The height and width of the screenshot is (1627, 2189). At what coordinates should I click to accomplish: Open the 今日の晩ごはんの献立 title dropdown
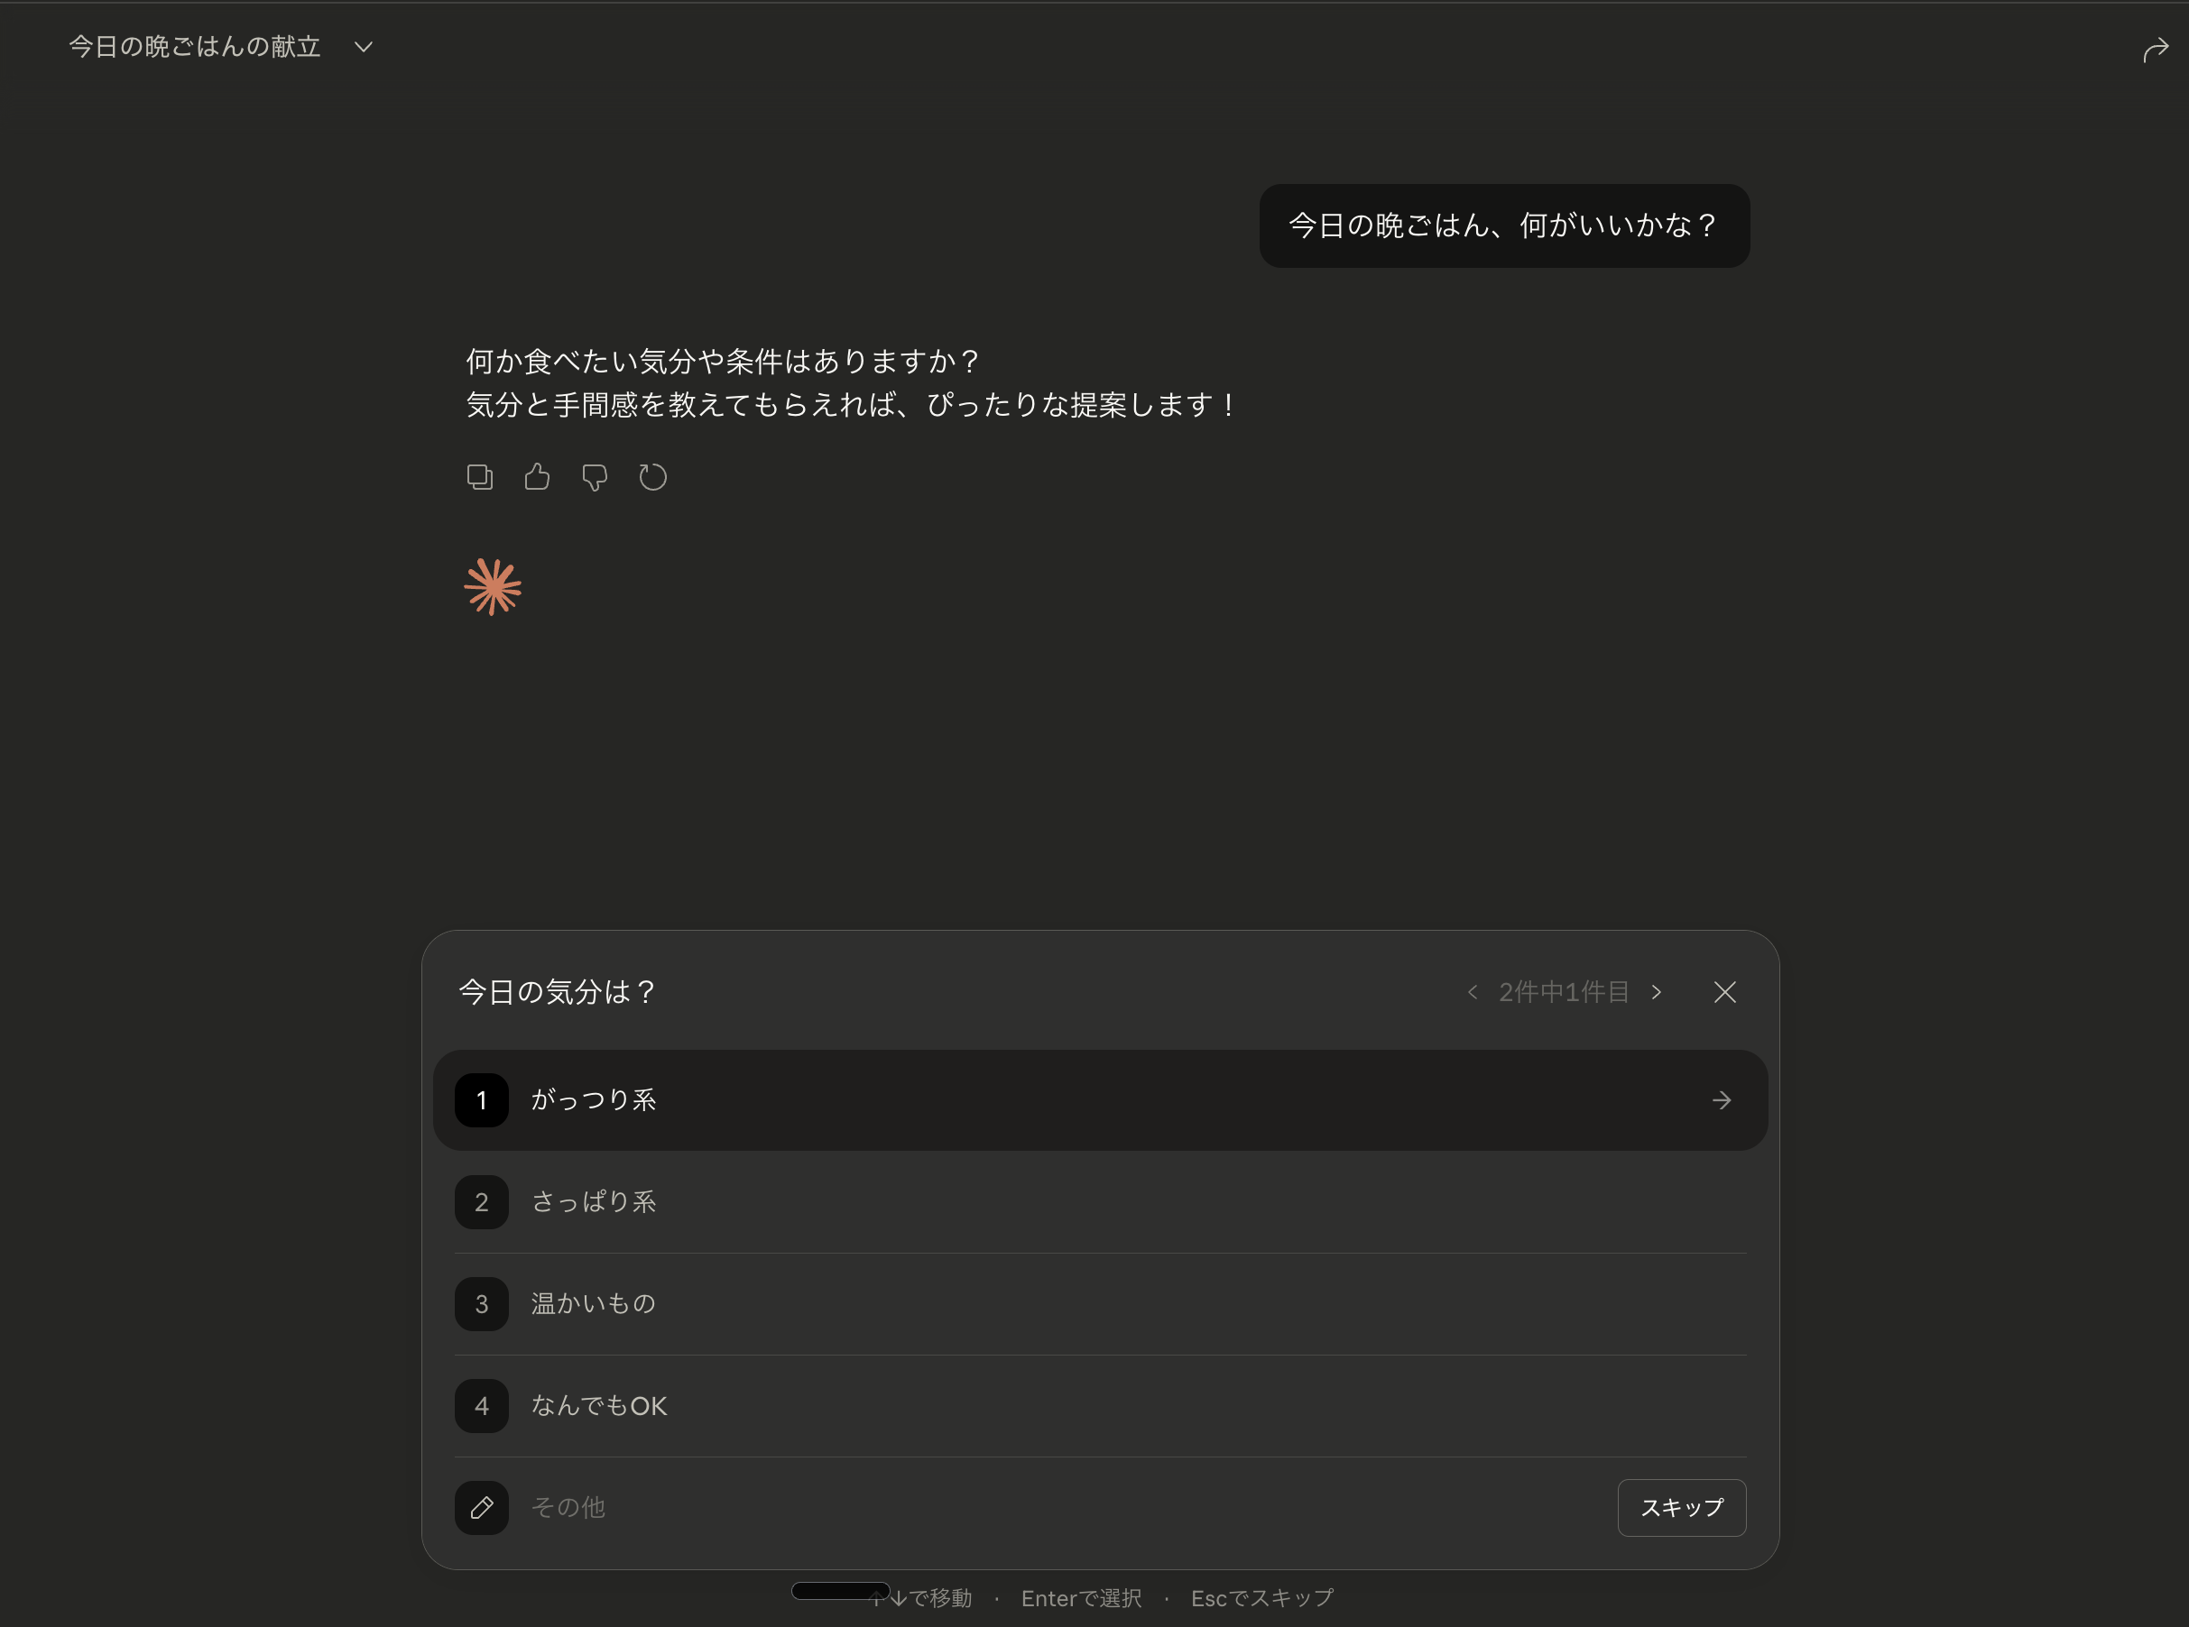click(364, 47)
